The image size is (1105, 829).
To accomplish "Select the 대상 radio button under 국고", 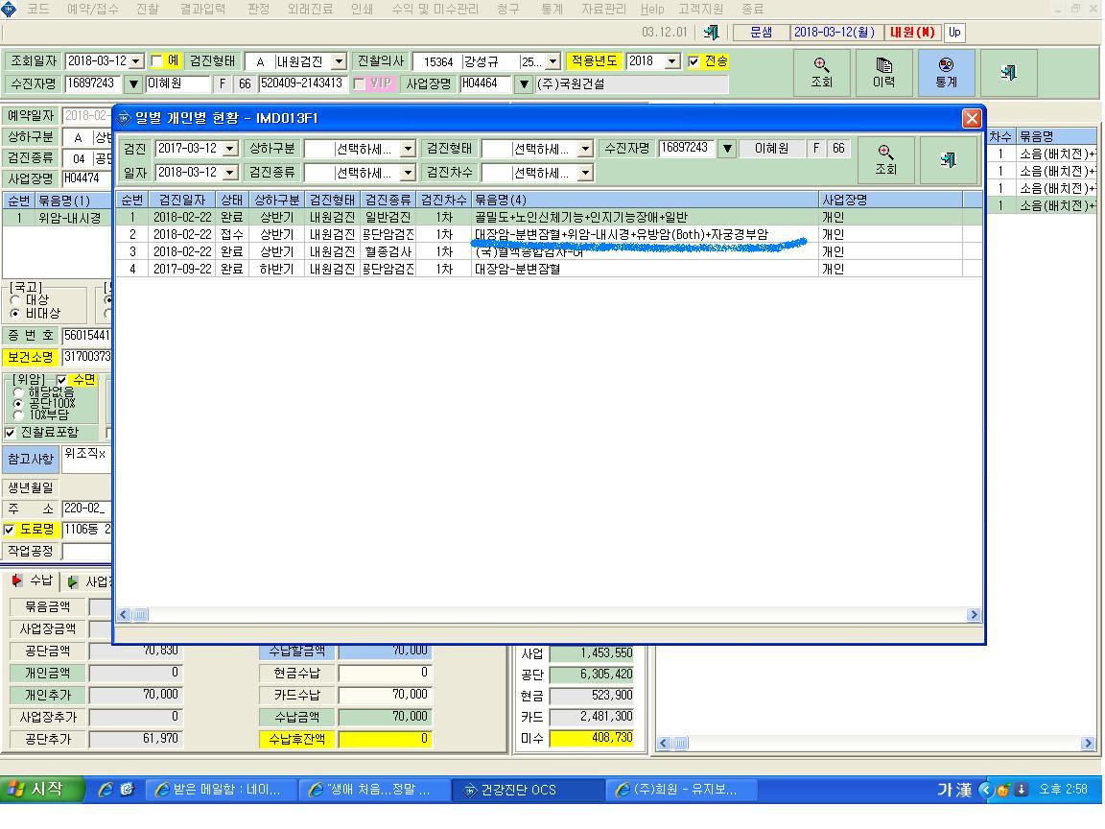I will coord(15,300).
